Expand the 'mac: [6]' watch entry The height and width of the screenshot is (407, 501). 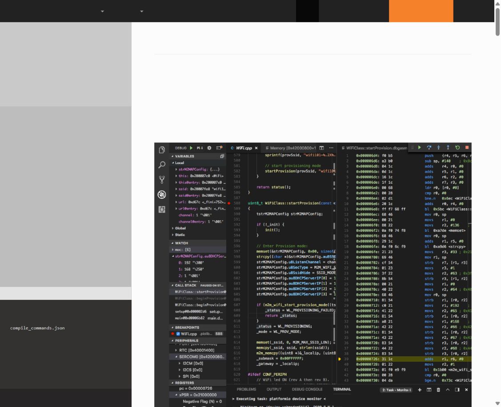(x=198, y=250)
